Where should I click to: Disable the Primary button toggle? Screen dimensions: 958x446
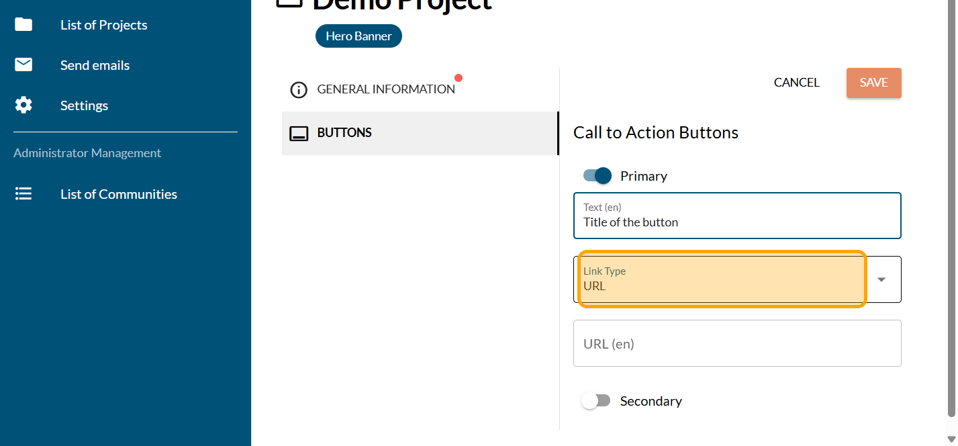pyautogui.click(x=597, y=176)
